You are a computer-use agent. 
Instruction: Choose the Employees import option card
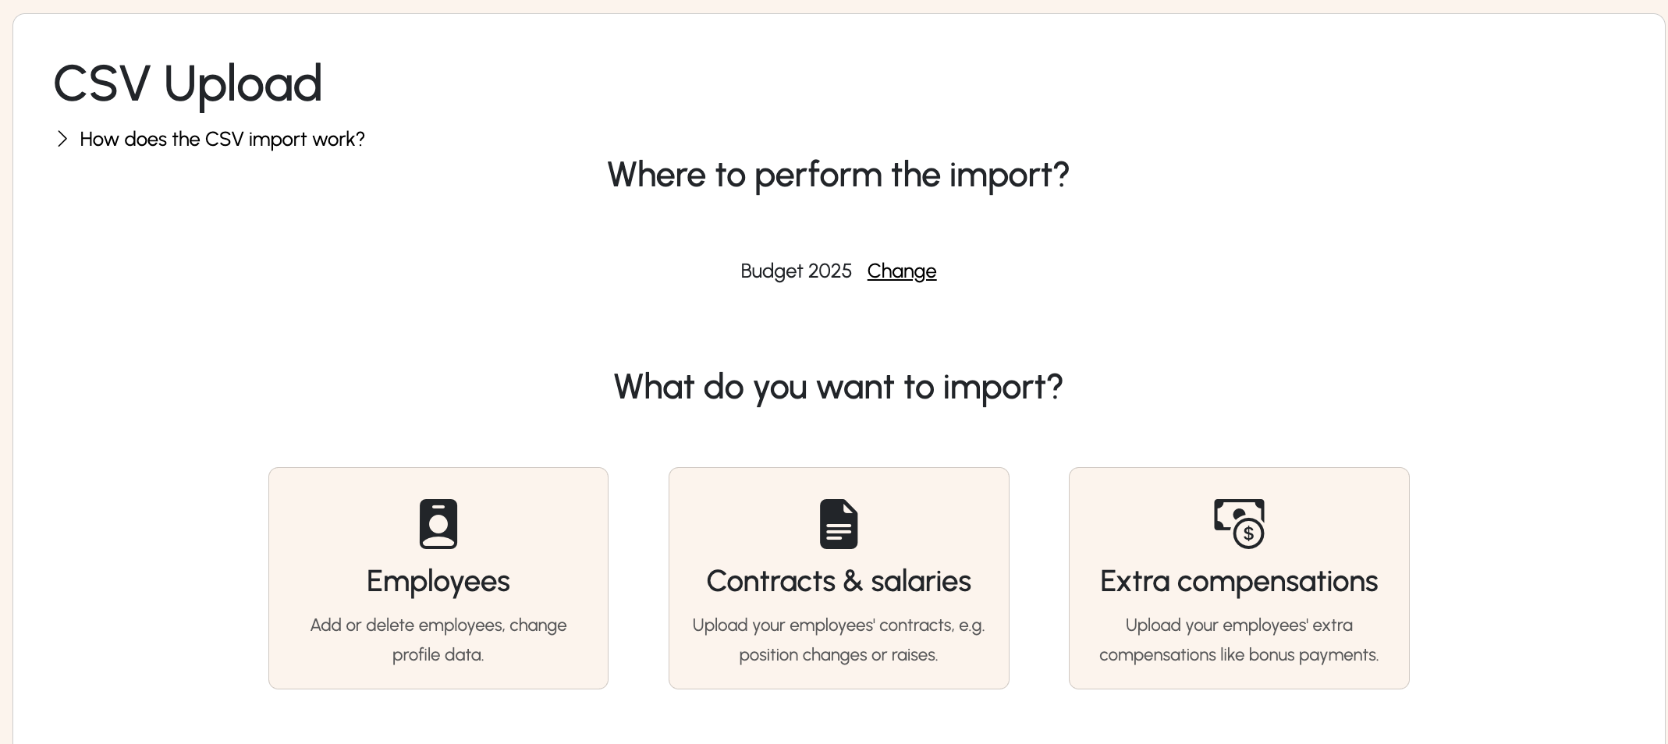[438, 578]
